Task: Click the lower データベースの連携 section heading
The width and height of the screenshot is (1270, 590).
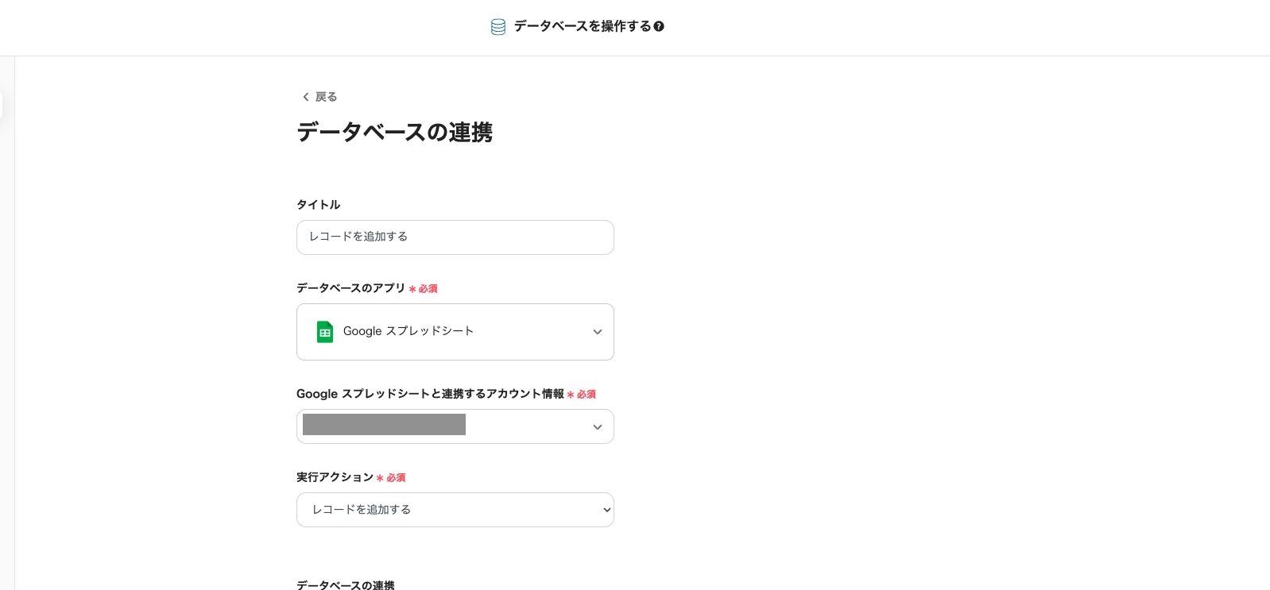Action: (345, 585)
